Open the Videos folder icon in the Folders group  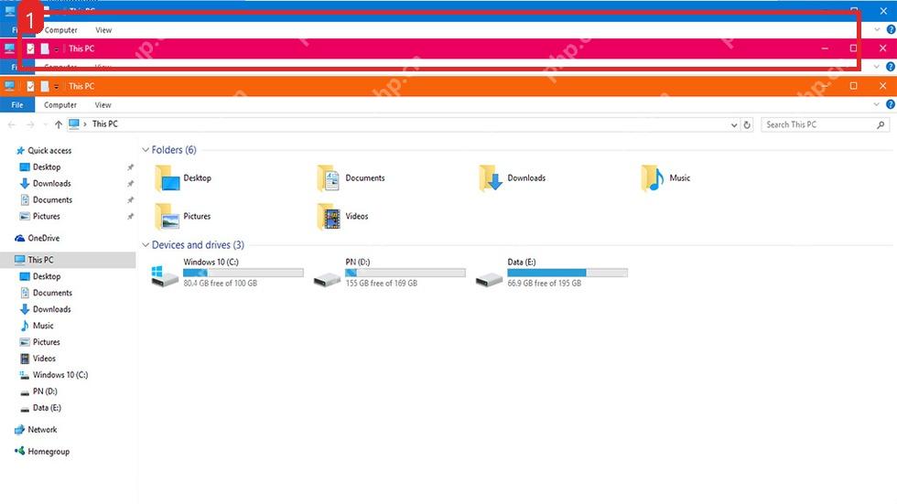(x=329, y=217)
